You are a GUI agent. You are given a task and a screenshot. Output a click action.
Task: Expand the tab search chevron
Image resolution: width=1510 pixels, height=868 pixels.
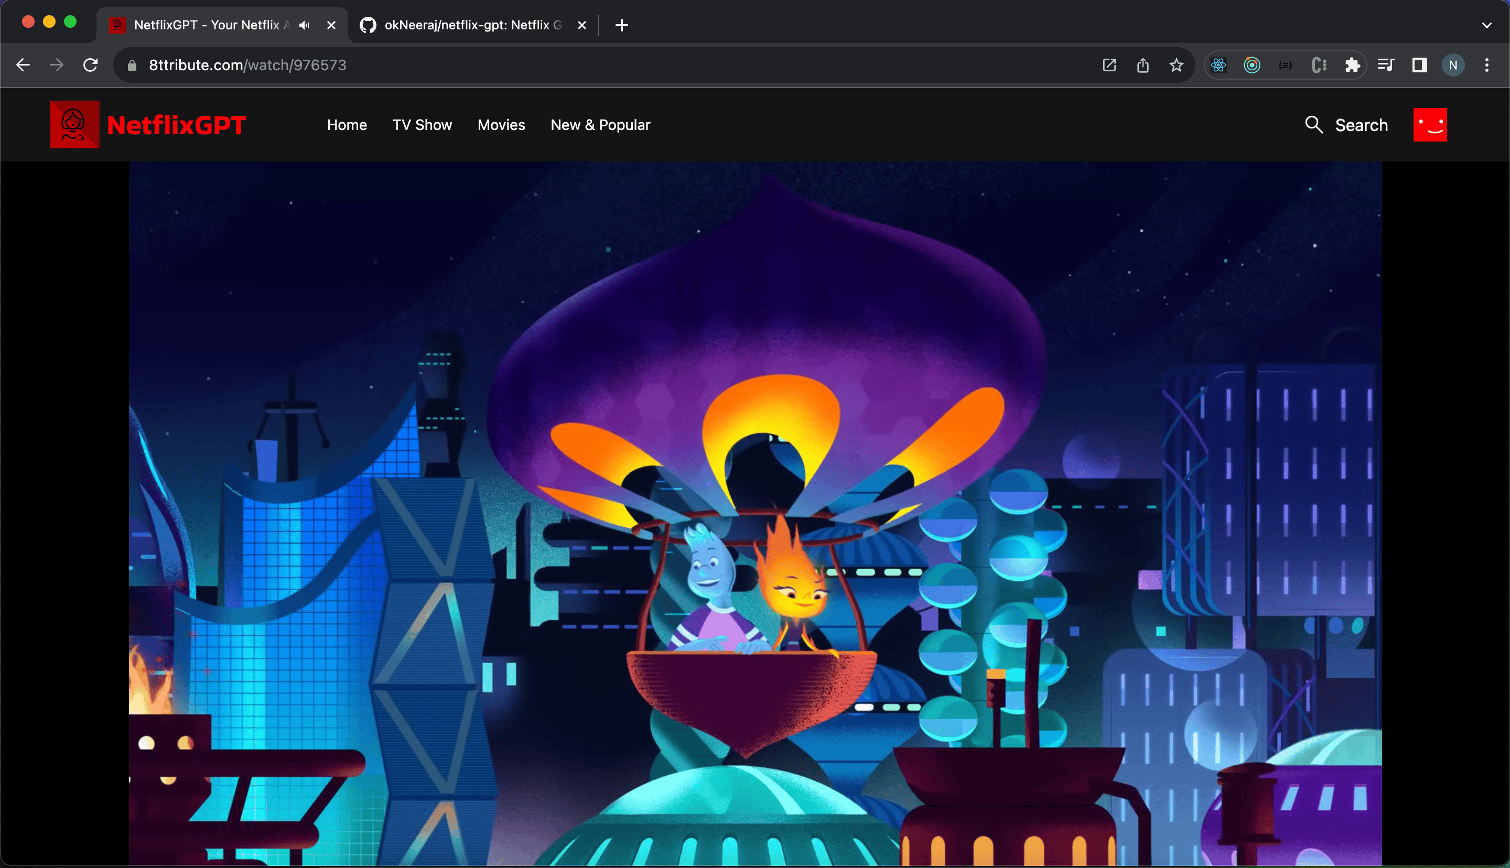coord(1486,25)
